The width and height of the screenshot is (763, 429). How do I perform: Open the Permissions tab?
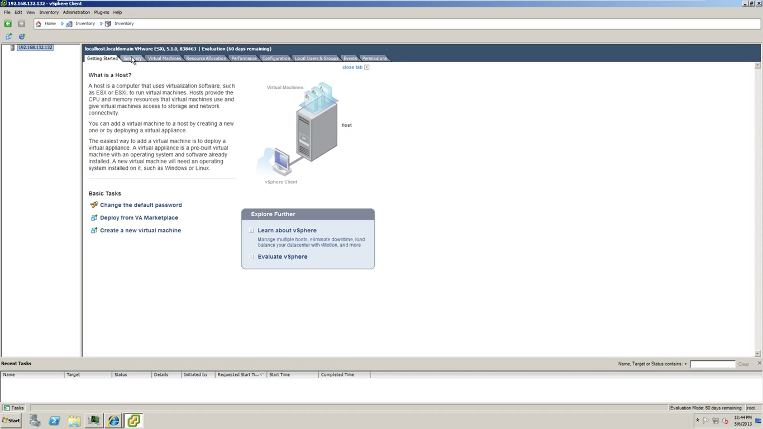click(x=374, y=58)
